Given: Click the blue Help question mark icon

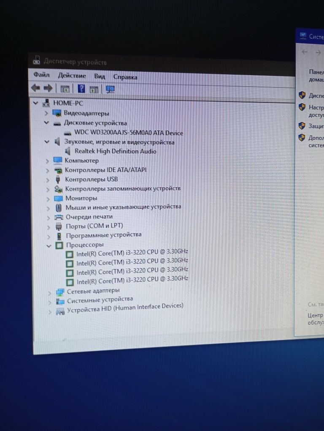Looking at the screenshot, I should click(81, 88).
